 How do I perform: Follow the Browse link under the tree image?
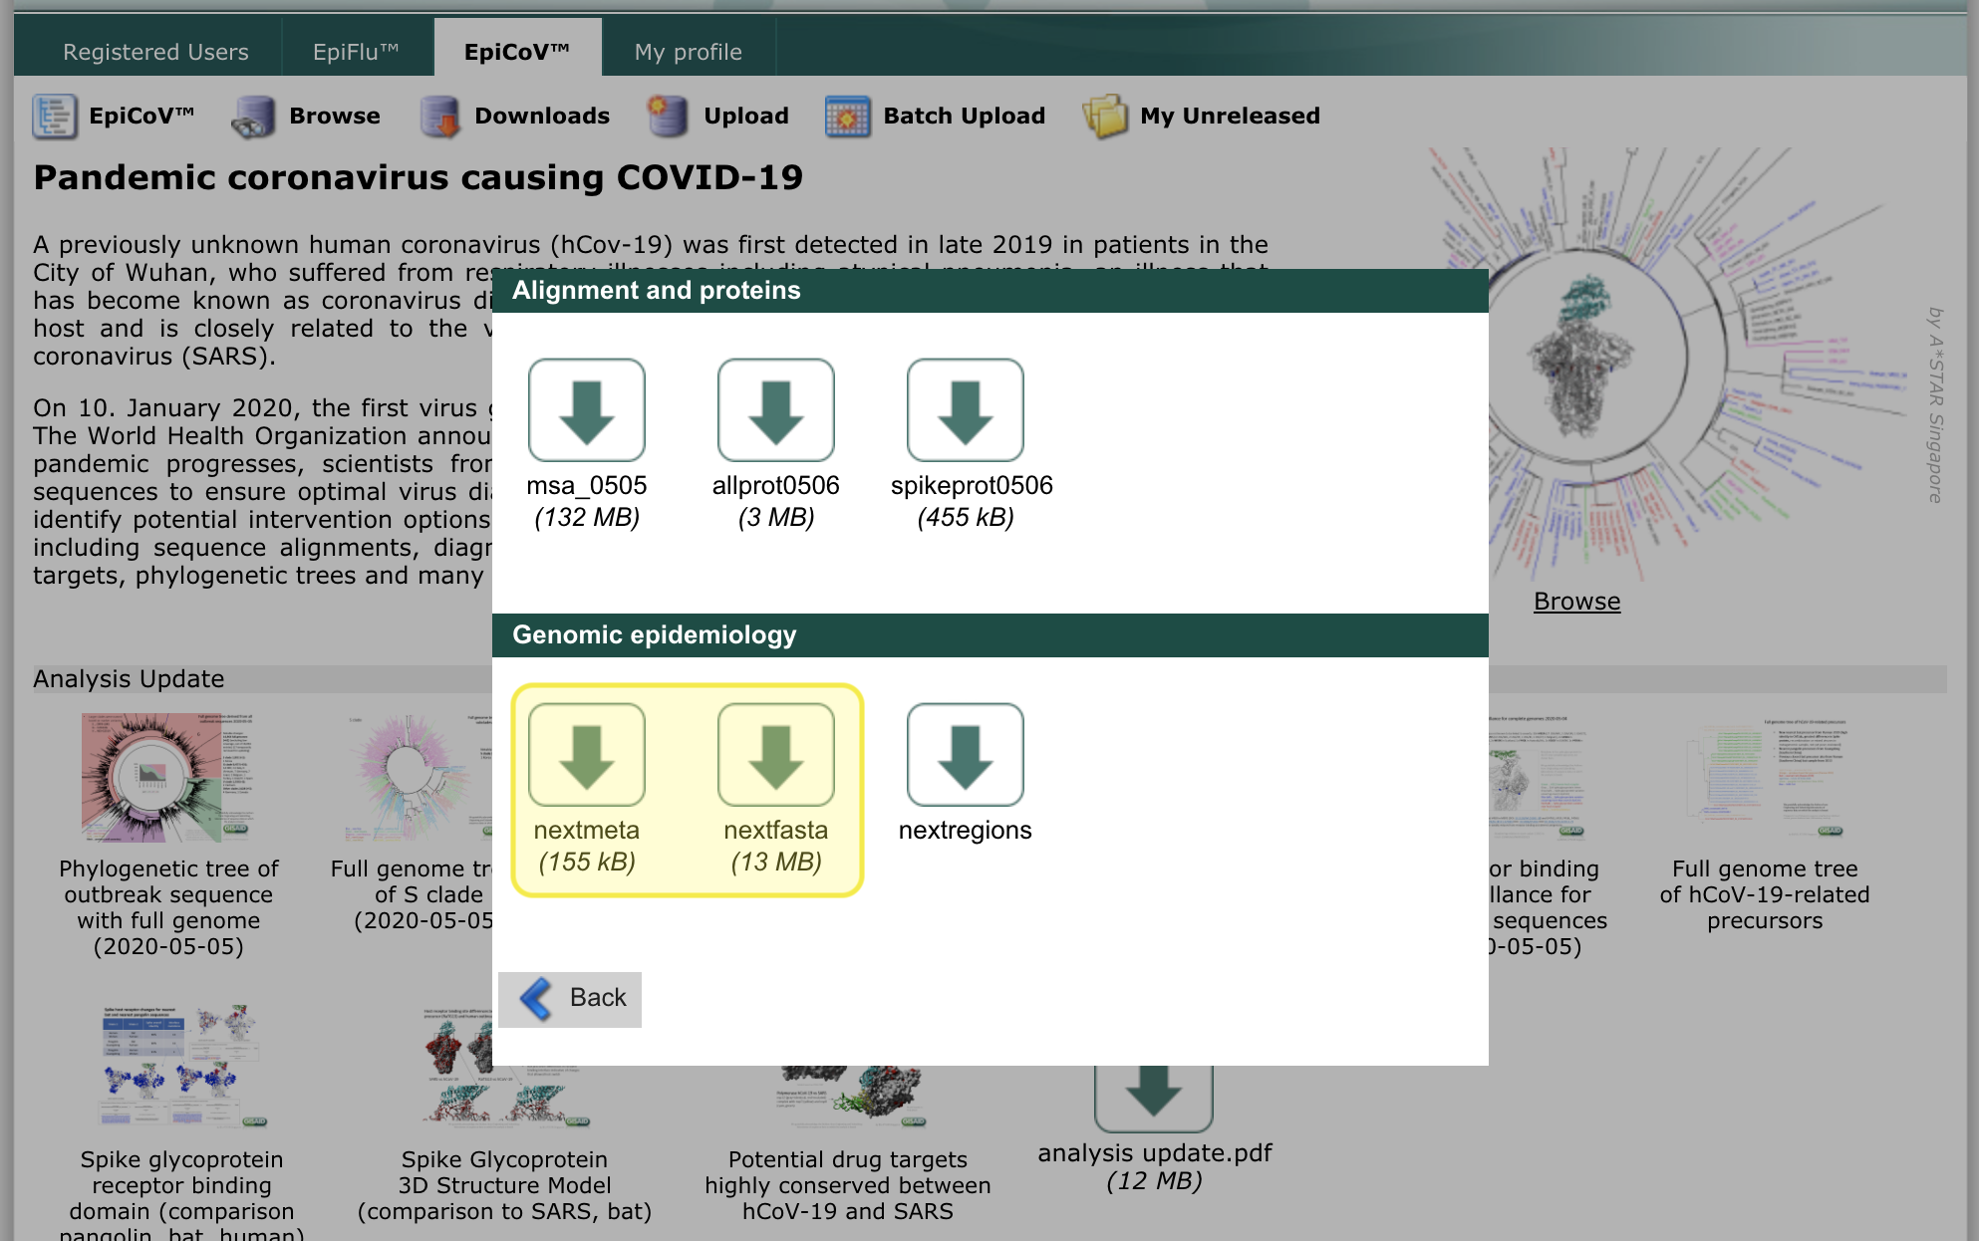(1576, 601)
